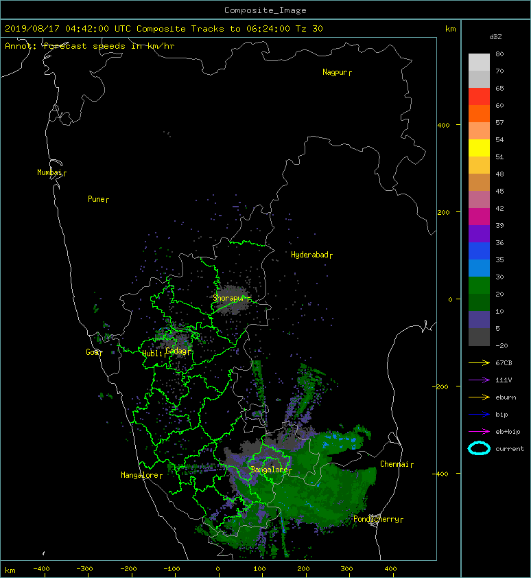Screen dimensions: 531x578
Task: Click the dark green 20 dBZ swatch
Action: 479,302
